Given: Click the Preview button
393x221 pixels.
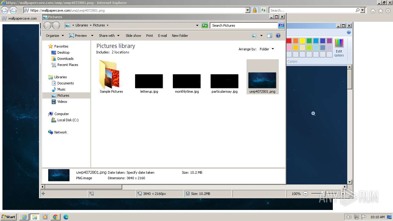Looking at the screenshot, I should pyautogui.click(x=78, y=36).
